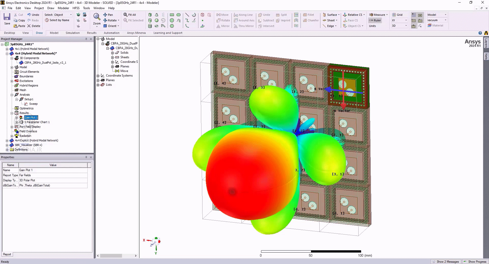Image resolution: width=489 pixels, height=264 pixels.
Task: Toggle Select by Name mode
Action: pyautogui.click(x=58, y=20)
